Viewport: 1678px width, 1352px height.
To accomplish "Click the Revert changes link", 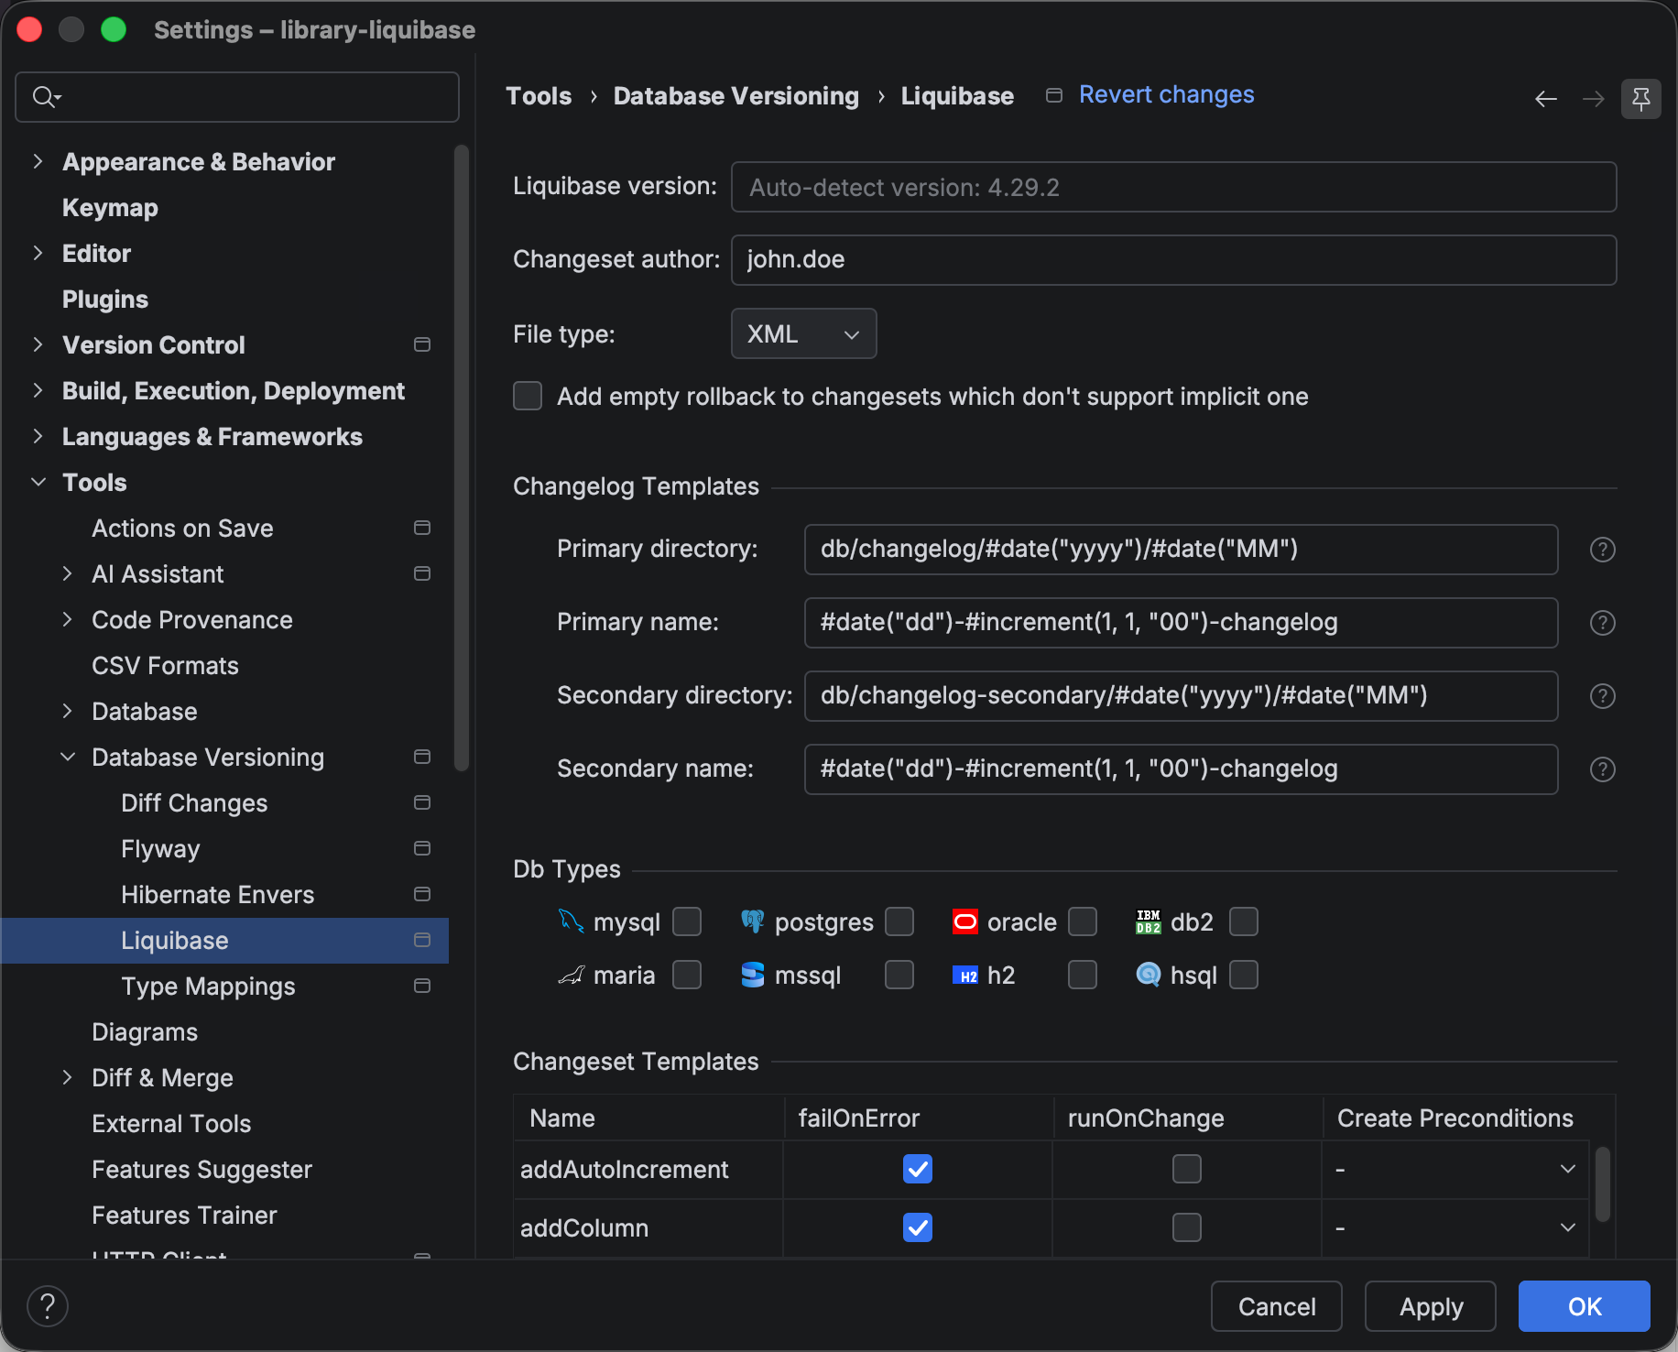I will [x=1166, y=94].
